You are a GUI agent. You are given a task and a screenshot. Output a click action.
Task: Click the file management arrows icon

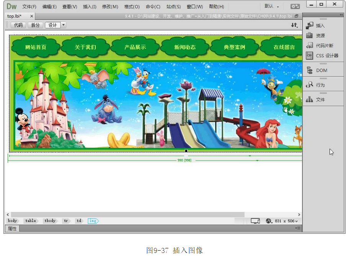point(294,25)
